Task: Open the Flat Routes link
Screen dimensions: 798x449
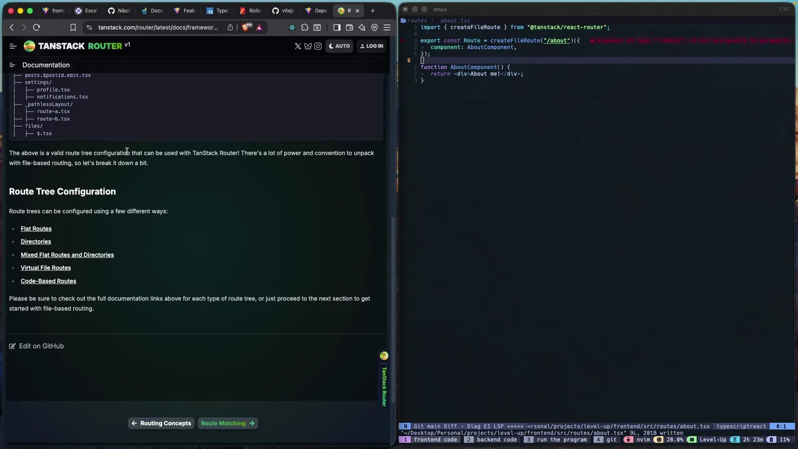Action: (x=36, y=229)
